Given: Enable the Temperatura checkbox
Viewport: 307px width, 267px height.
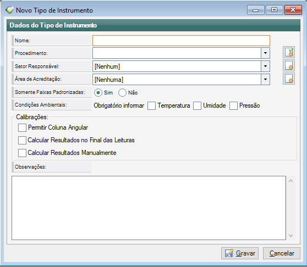Looking at the screenshot, I should coord(151,105).
